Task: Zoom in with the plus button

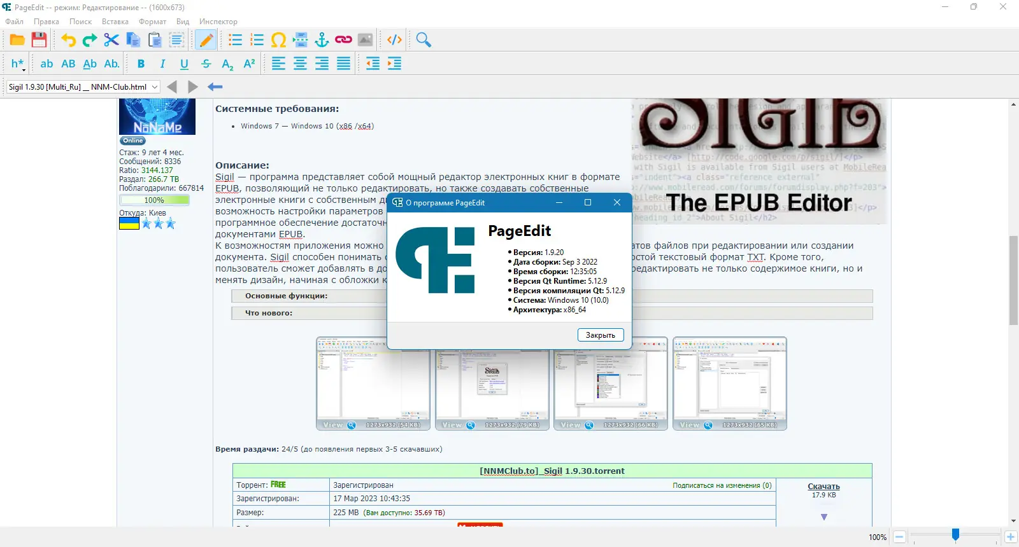Action: pos(1010,537)
